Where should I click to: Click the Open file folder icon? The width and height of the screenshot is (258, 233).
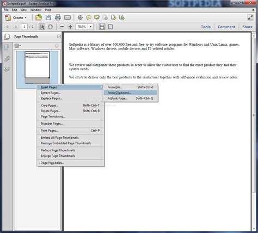(x=39, y=17)
